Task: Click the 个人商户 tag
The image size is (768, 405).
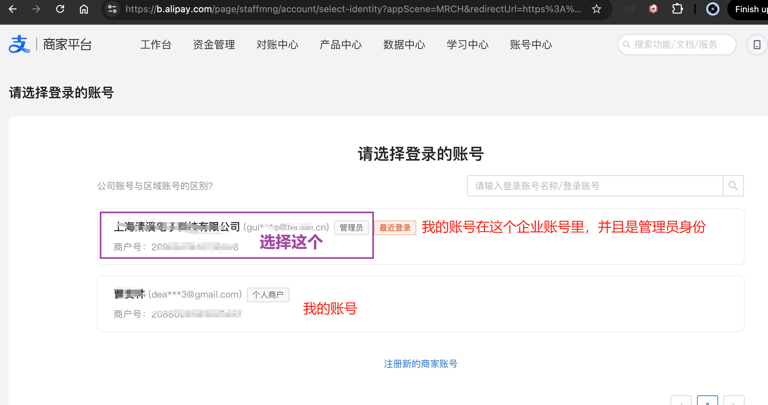Action: pyautogui.click(x=268, y=295)
